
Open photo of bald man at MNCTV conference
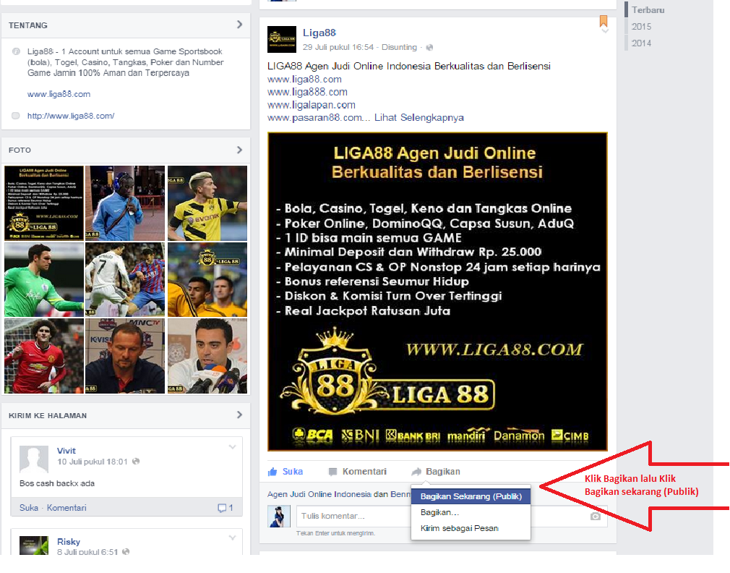click(125, 357)
